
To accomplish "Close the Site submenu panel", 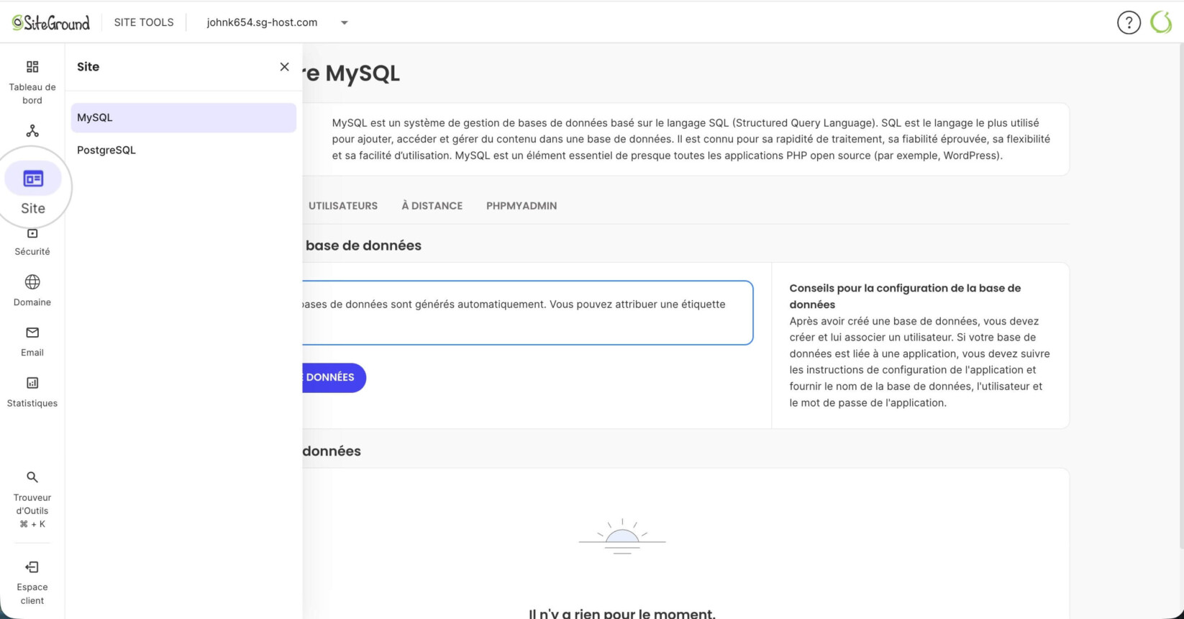I will pos(285,67).
